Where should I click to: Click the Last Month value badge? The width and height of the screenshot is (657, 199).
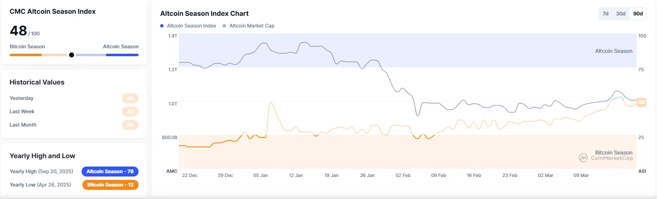pyautogui.click(x=130, y=125)
